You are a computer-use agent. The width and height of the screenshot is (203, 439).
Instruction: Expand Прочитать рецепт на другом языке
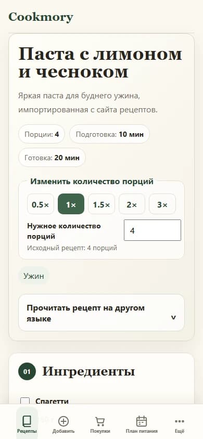click(x=102, y=313)
